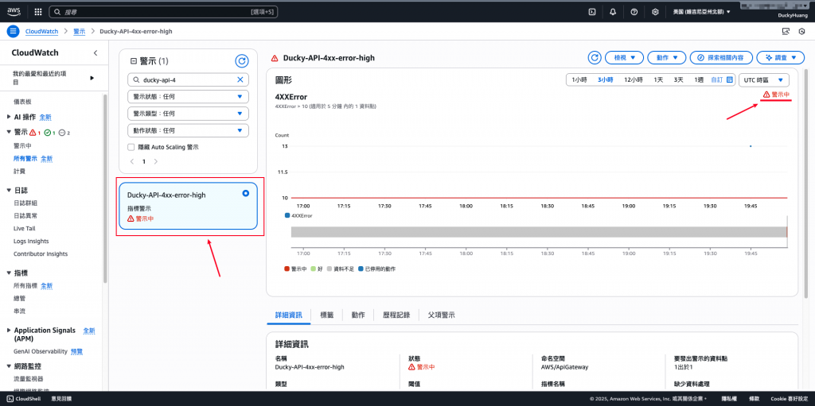Viewport: 815px width, 406px height.
Task: Switch to the 歷程記錄 tab
Action: pos(396,315)
